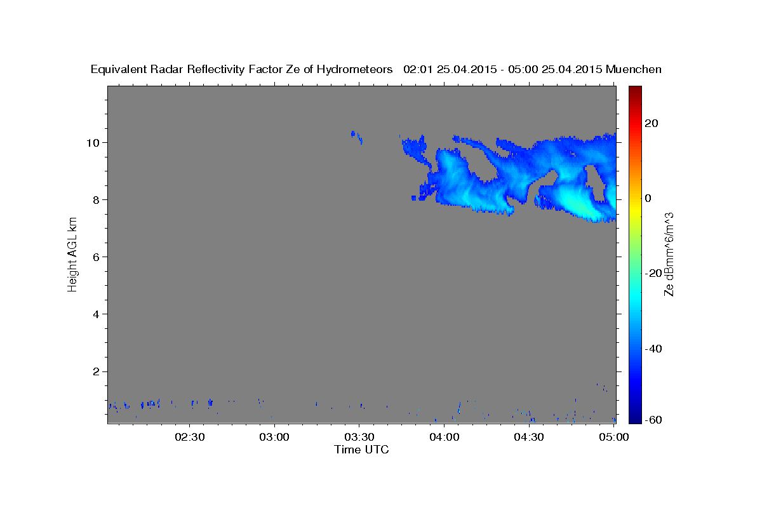
Task: Click the "Ze dBmm^6/m^3" colorbar label
Action: point(668,254)
